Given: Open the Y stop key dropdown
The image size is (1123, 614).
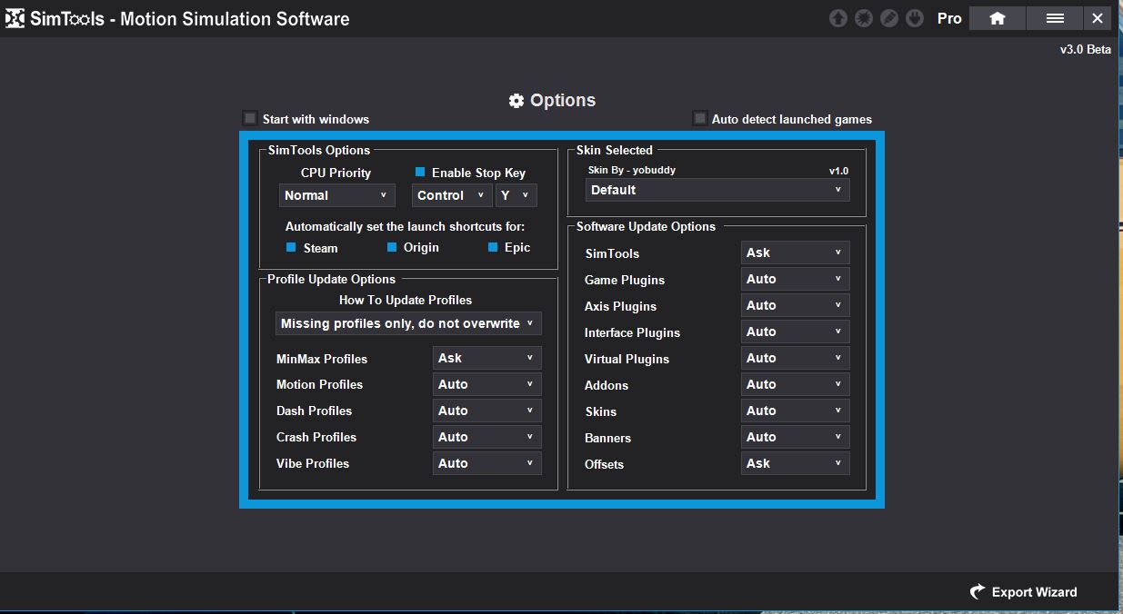Looking at the screenshot, I should pos(516,195).
